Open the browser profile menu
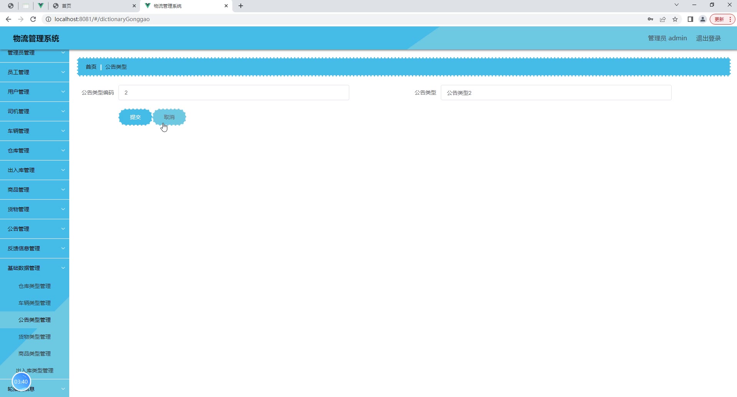This screenshot has width=737, height=397. pyautogui.click(x=703, y=19)
